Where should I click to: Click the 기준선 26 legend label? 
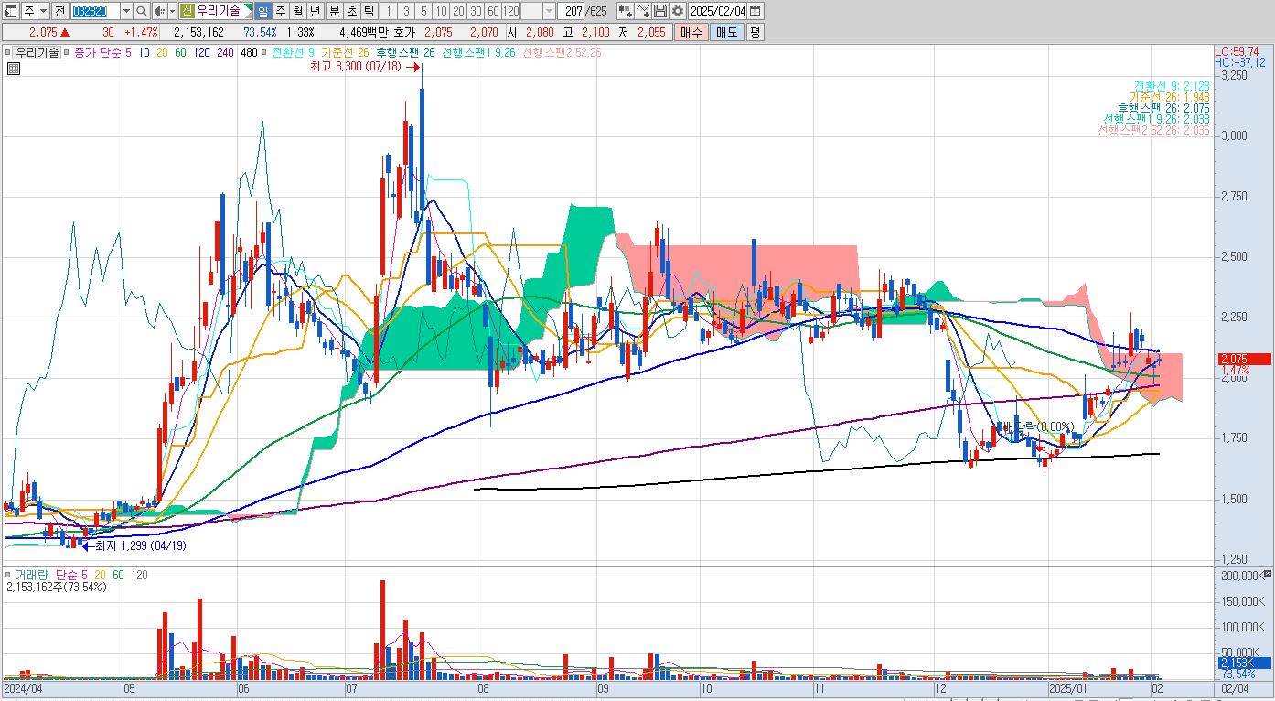(x=345, y=52)
